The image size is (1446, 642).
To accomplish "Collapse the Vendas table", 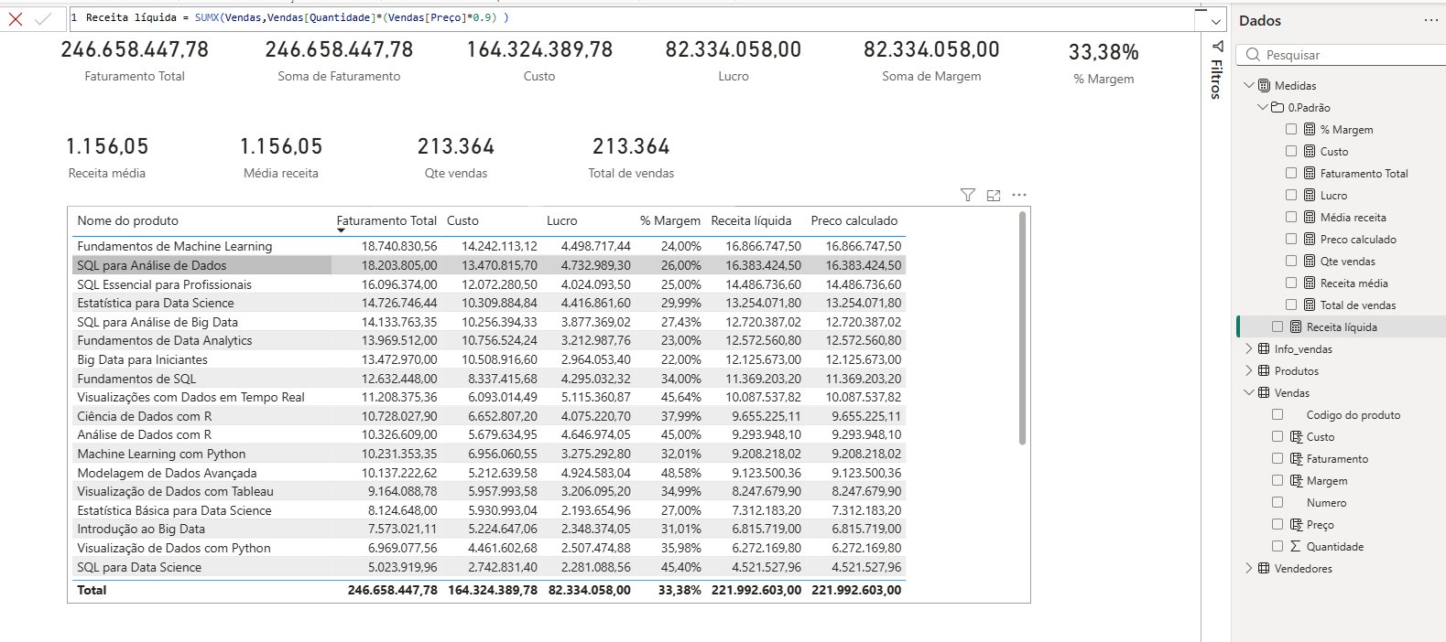I will [x=1249, y=392].
